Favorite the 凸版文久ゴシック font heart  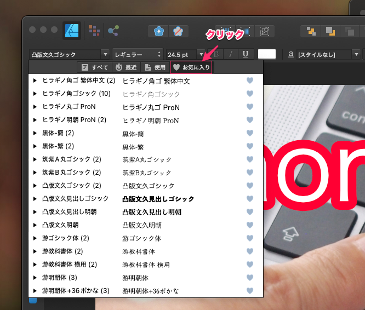250,186
